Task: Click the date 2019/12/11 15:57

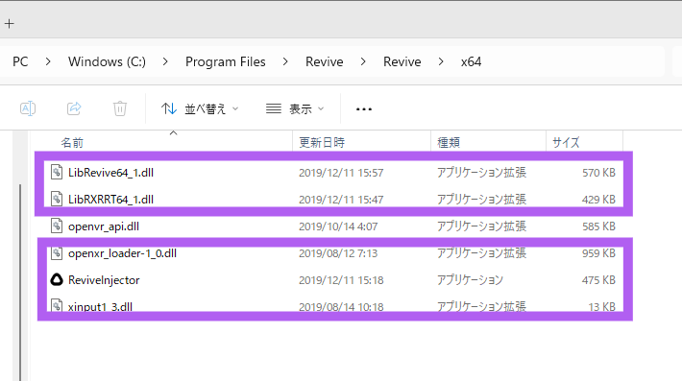Action: (x=341, y=173)
